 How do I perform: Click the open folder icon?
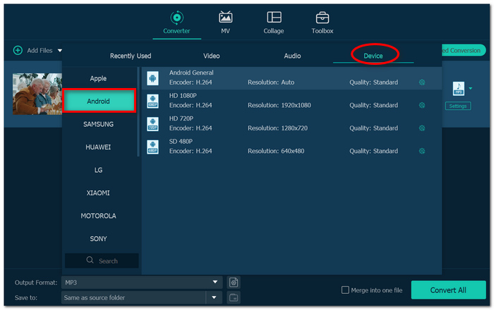(x=234, y=297)
